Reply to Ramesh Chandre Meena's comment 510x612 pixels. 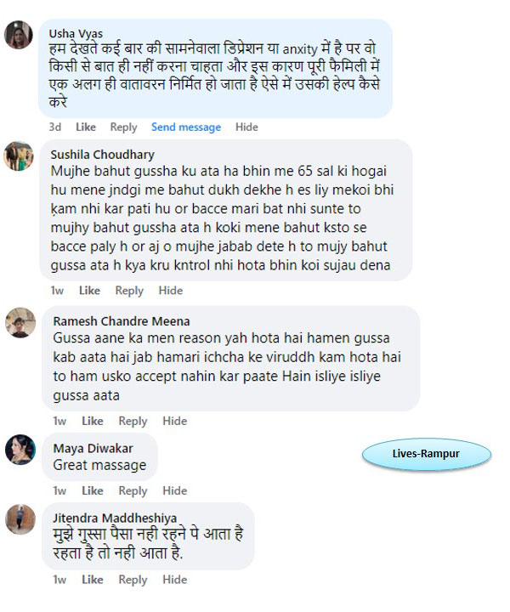point(133,421)
